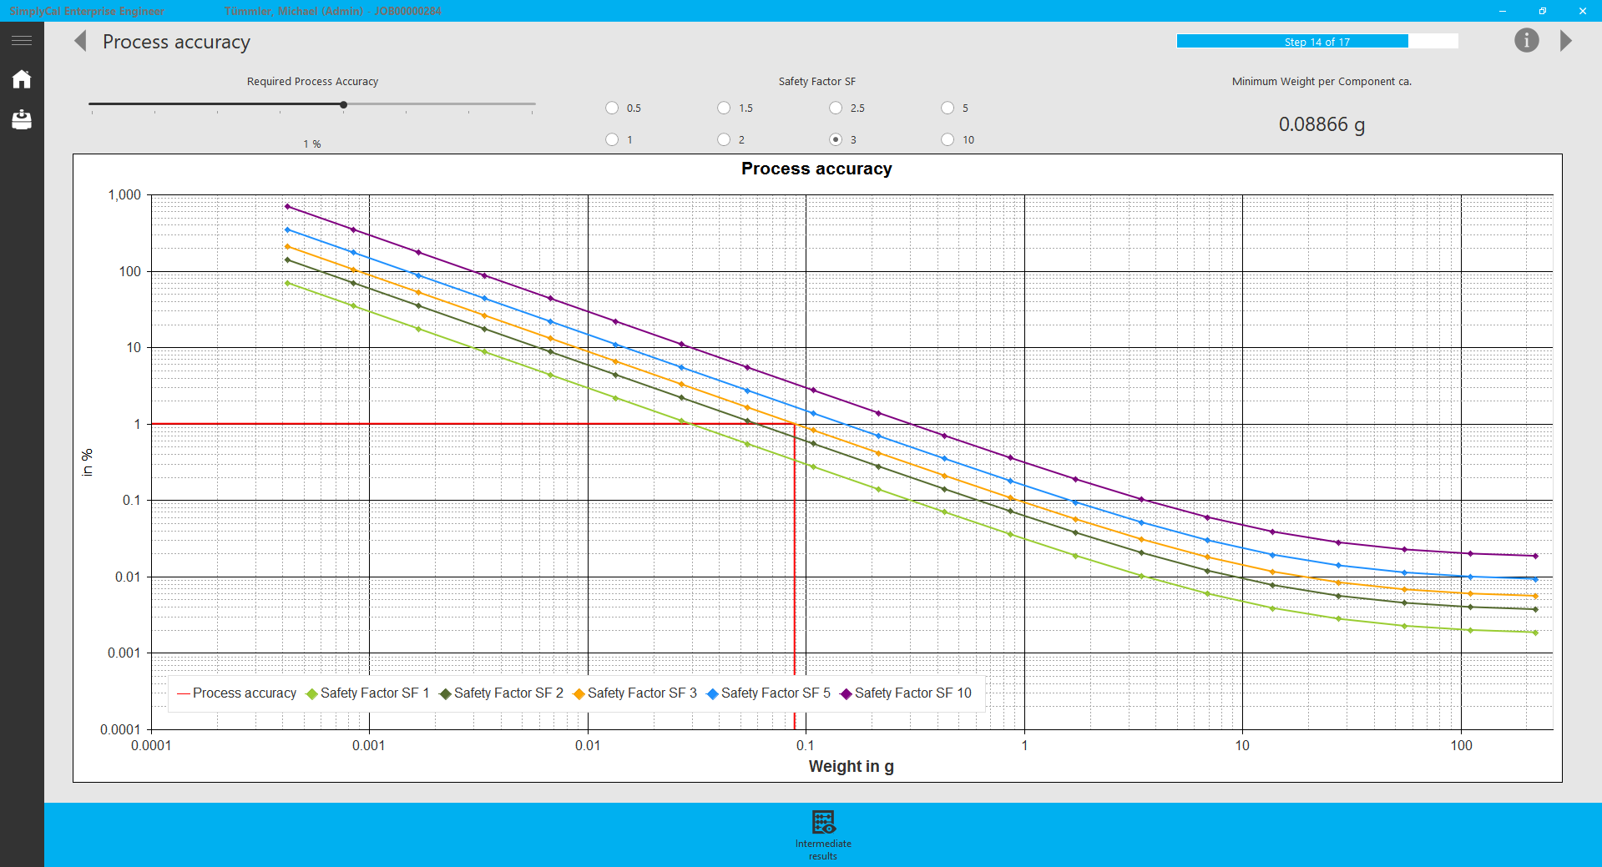Go to the Home screen icon
The image size is (1602, 867).
22,79
